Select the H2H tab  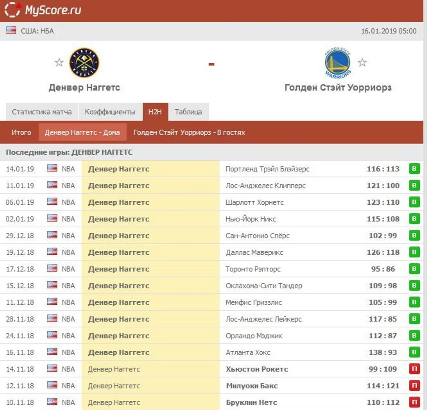tap(155, 112)
